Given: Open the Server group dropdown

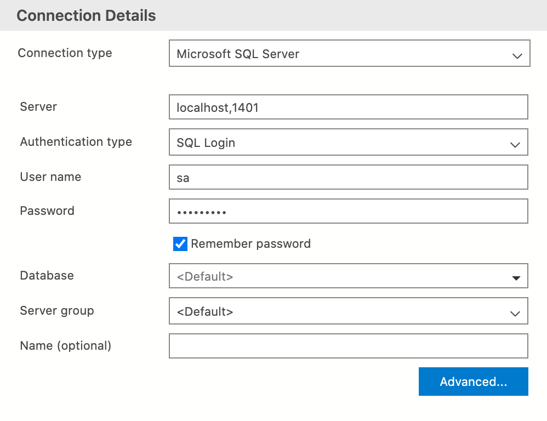Looking at the screenshot, I should tap(349, 312).
